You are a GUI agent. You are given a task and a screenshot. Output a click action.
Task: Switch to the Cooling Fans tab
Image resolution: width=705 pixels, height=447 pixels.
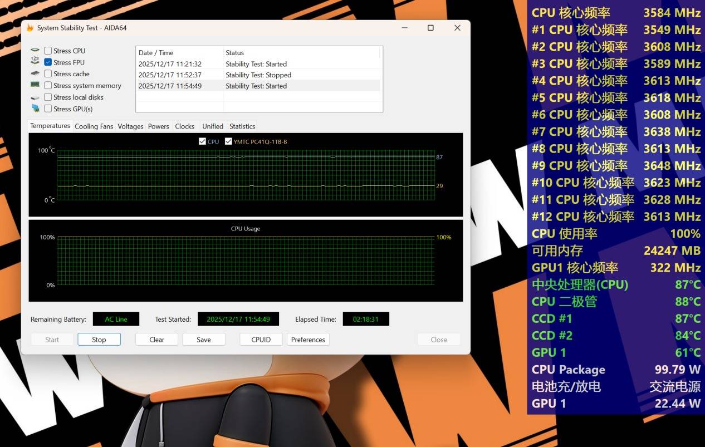pyautogui.click(x=94, y=126)
